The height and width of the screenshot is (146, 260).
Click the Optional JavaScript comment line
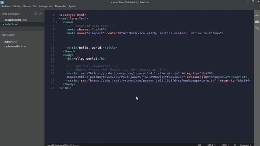[x=92, y=66]
